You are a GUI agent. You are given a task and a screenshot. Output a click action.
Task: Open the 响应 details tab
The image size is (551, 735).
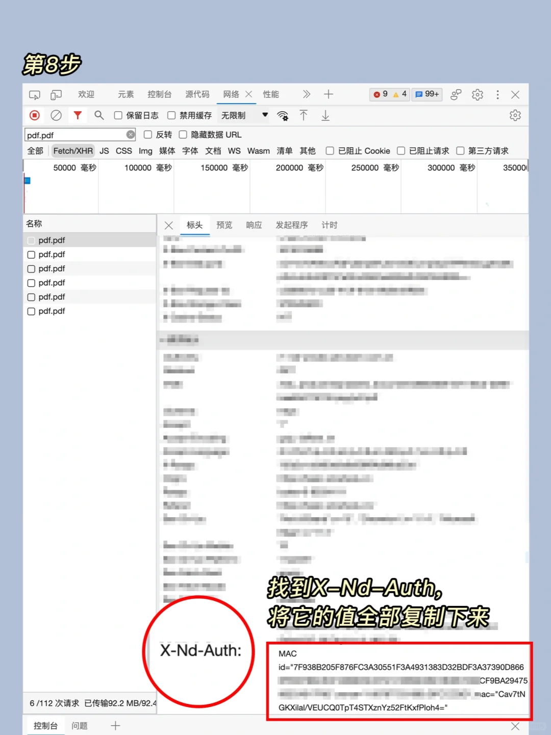click(x=254, y=225)
